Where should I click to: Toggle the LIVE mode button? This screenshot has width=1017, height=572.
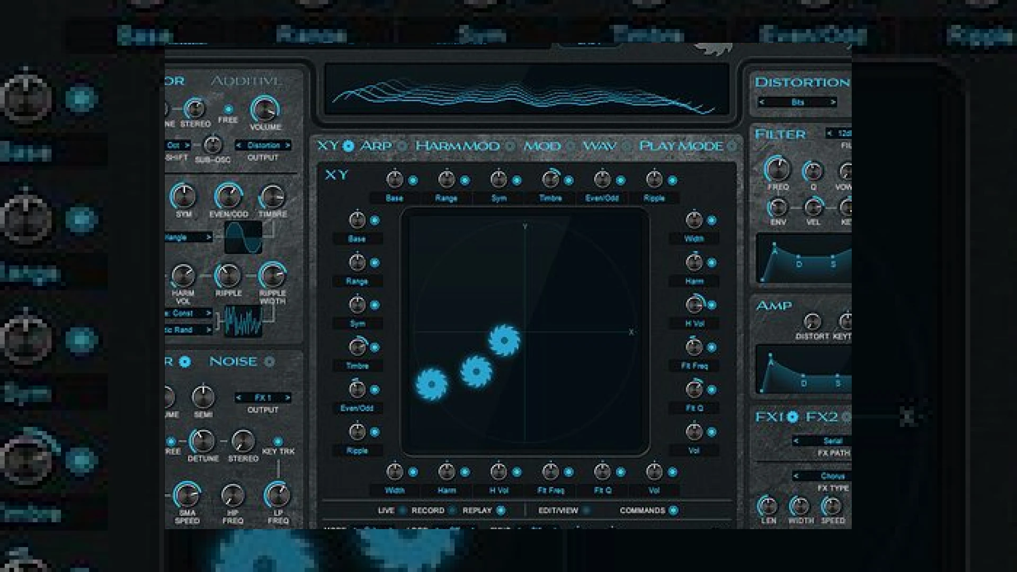tap(403, 511)
